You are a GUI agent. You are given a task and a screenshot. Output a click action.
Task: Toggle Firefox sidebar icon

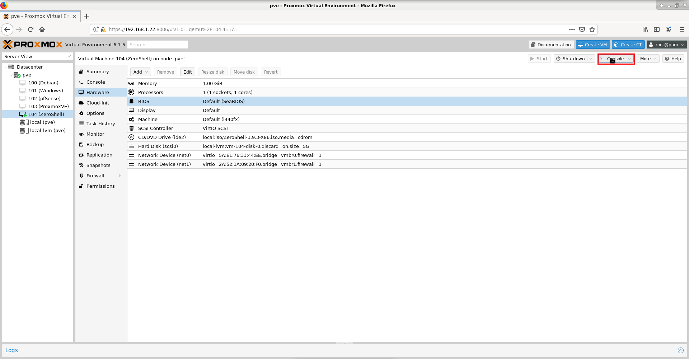click(657, 29)
